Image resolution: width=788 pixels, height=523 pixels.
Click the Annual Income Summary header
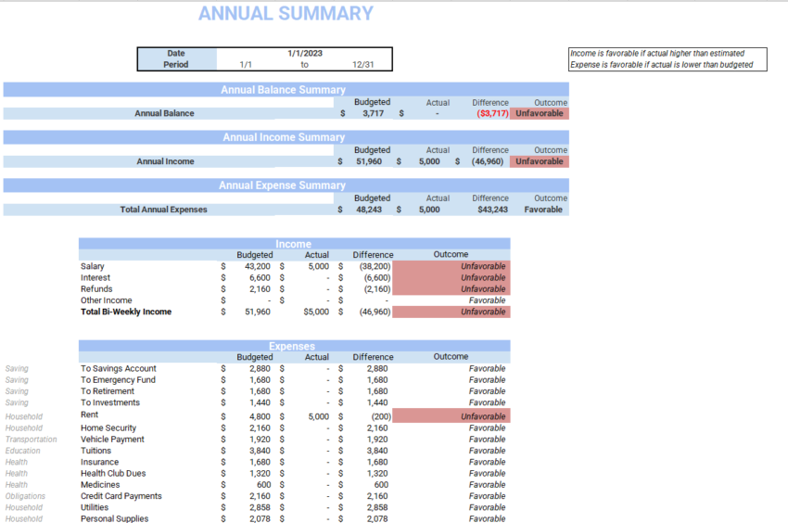point(284,137)
